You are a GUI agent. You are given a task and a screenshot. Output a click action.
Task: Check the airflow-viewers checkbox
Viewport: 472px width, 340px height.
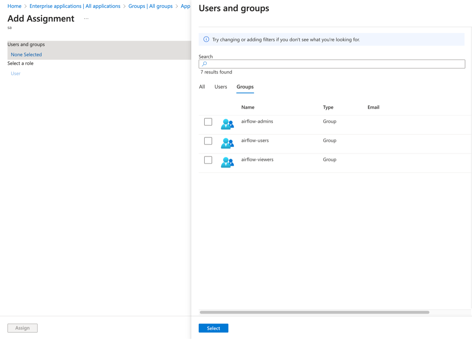pyautogui.click(x=208, y=160)
